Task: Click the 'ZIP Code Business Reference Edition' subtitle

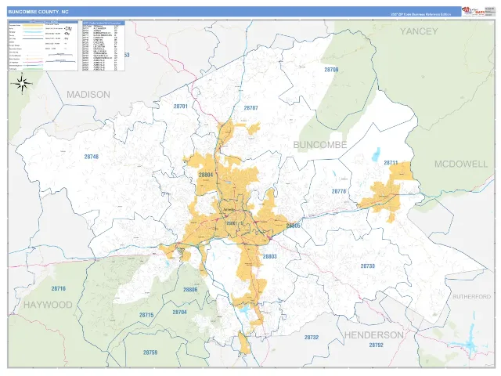Action: pos(421,14)
